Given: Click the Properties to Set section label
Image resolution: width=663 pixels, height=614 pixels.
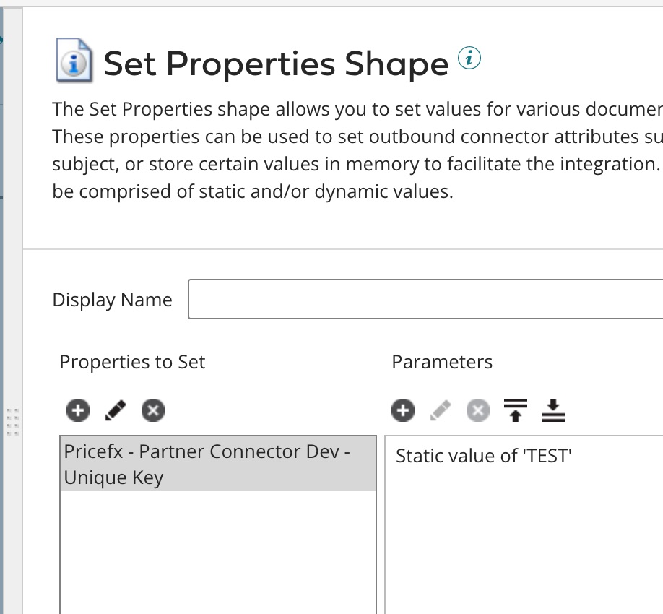Looking at the screenshot, I should (x=132, y=362).
